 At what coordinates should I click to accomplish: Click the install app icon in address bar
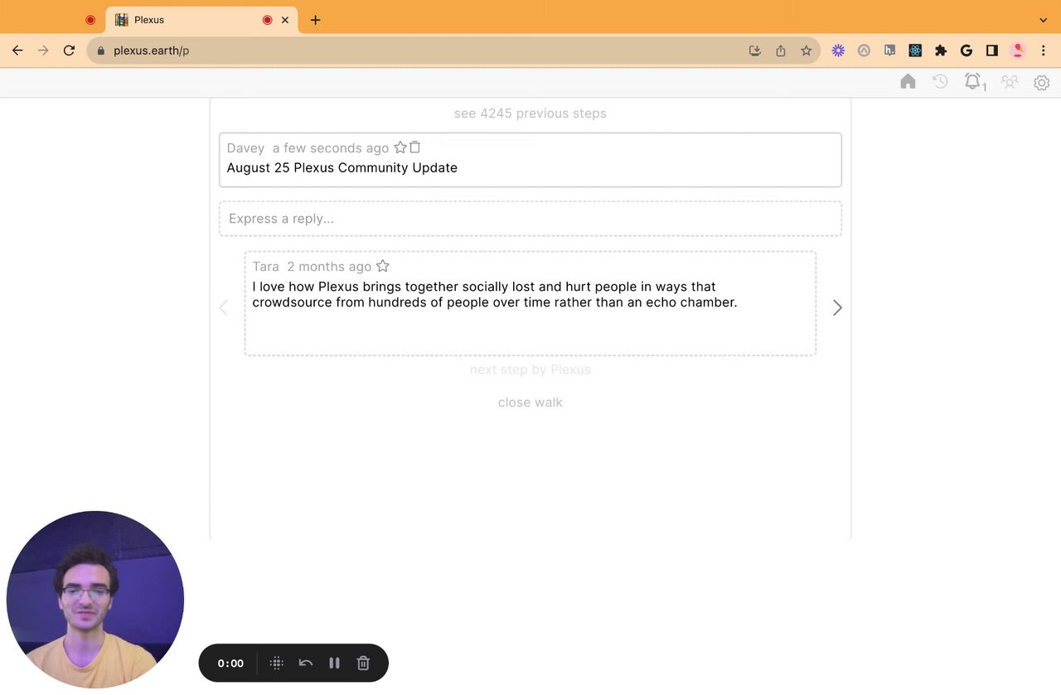(754, 51)
